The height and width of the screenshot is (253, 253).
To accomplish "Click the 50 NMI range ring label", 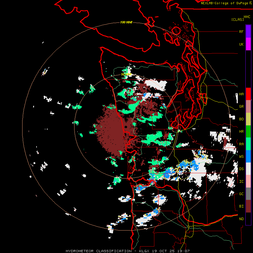I will (126, 74).
